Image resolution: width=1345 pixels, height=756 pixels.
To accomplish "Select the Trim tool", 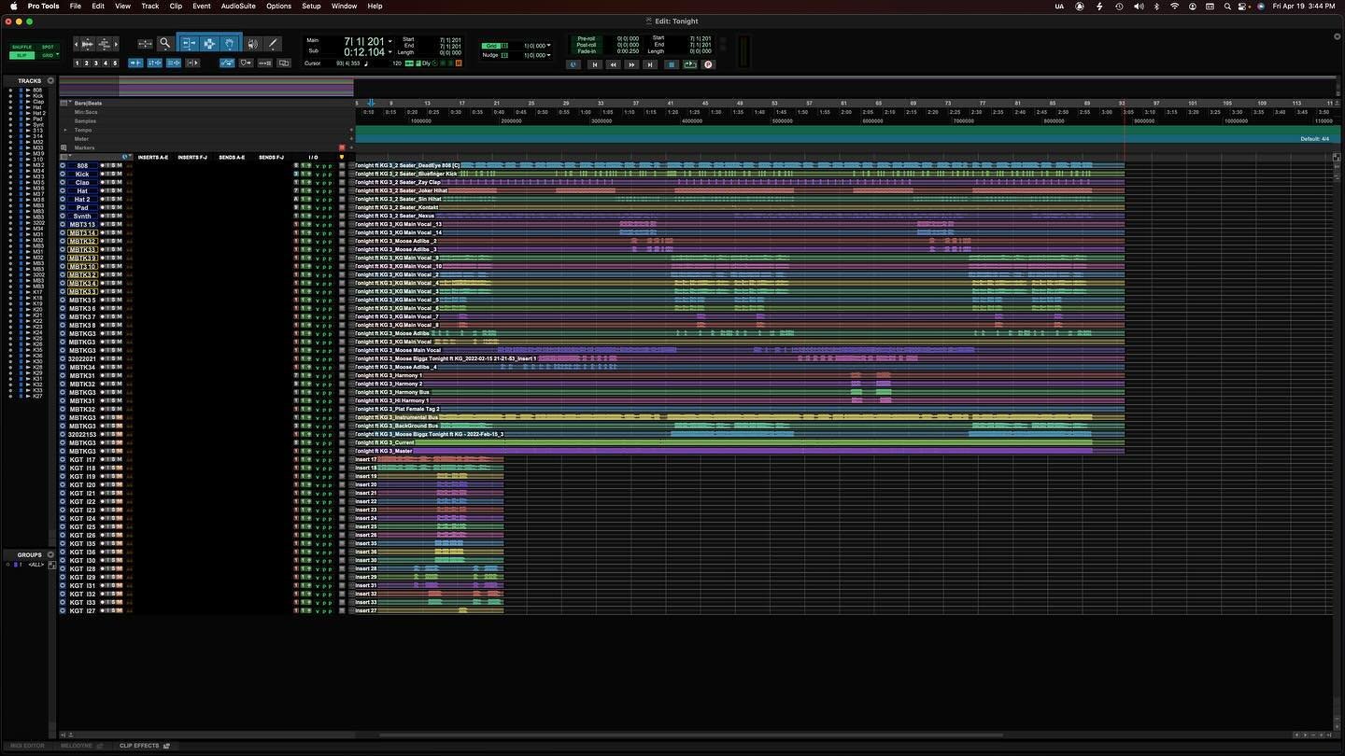I will [189, 43].
